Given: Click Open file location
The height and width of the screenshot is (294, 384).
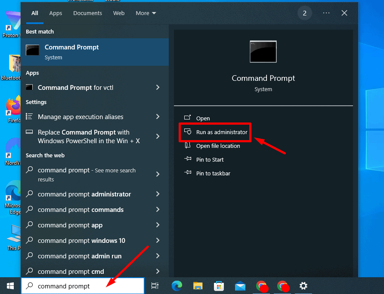Looking at the screenshot, I should [218, 146].
